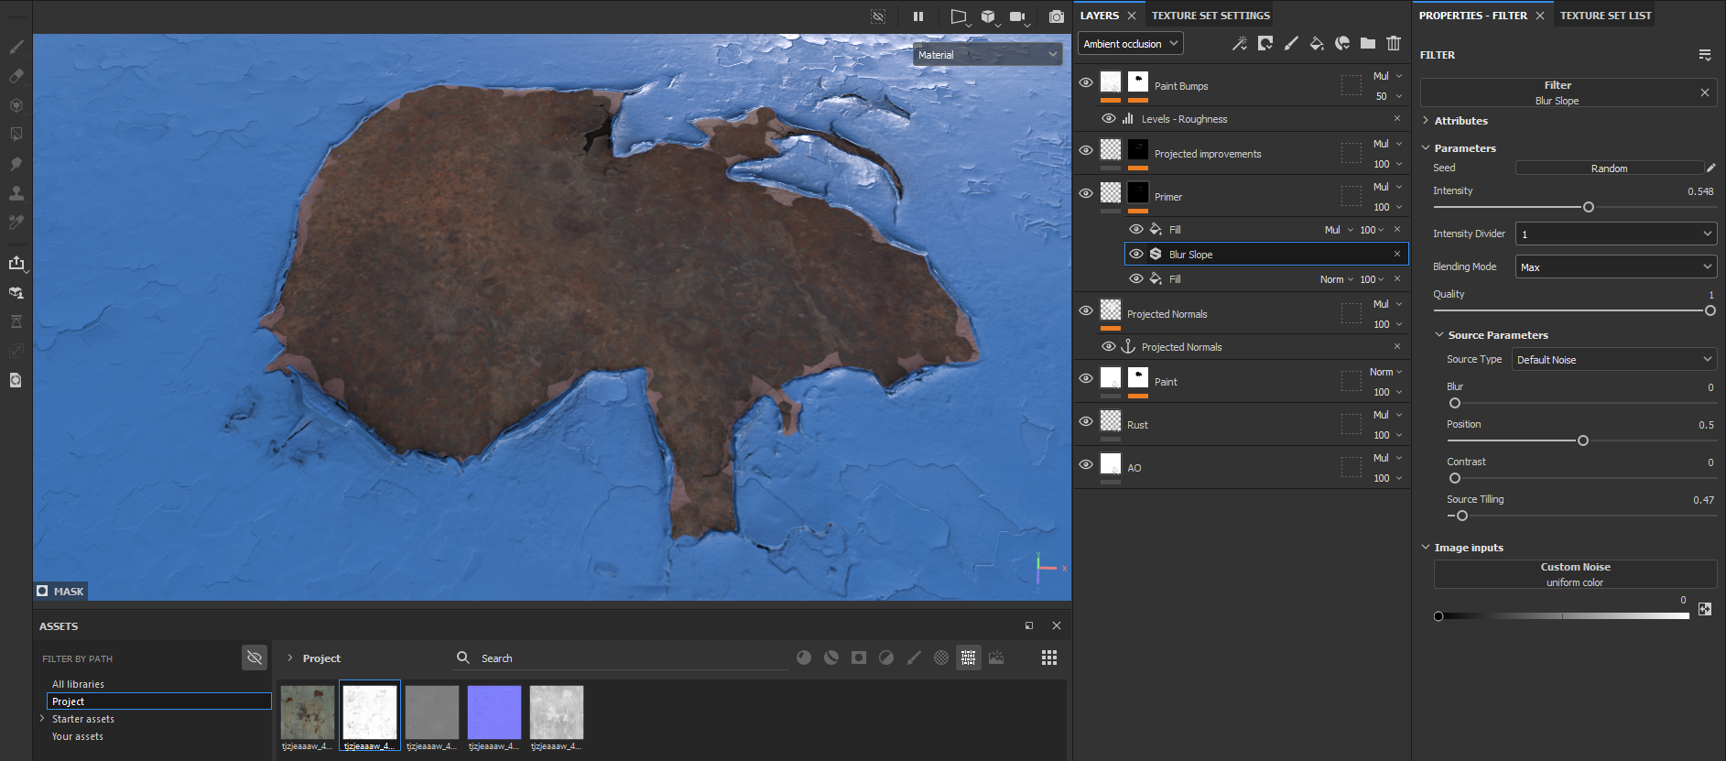Add a folder to the layer stack
This screenshot has width=1726, height=761.
tap(1367, 43)
